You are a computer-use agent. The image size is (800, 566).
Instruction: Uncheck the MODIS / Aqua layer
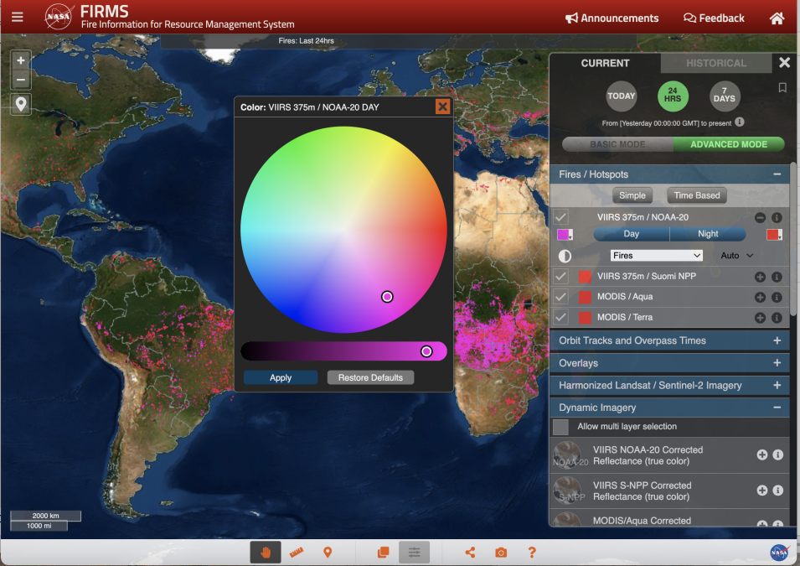click(560, 297)
